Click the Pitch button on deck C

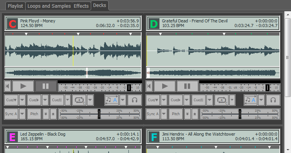34,114
